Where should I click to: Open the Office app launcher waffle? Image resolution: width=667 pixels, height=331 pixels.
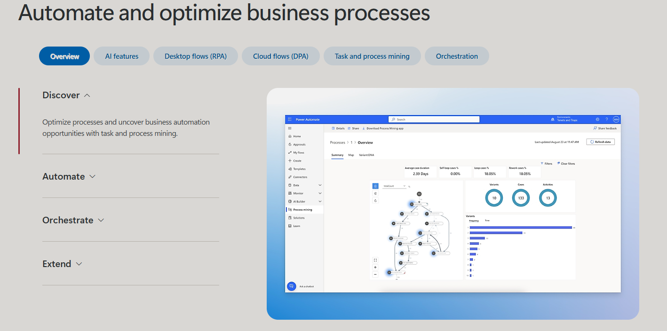click(290, 119)
